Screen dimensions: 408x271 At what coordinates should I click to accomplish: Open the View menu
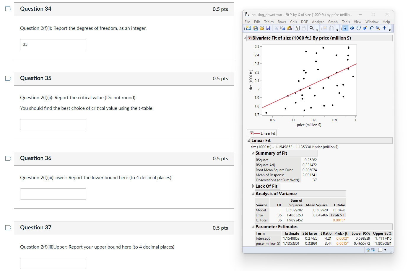(357, 22)
